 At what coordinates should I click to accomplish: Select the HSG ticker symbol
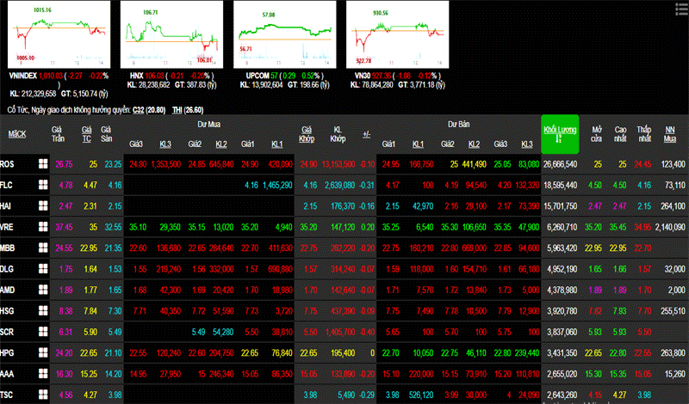pos(7,310)
